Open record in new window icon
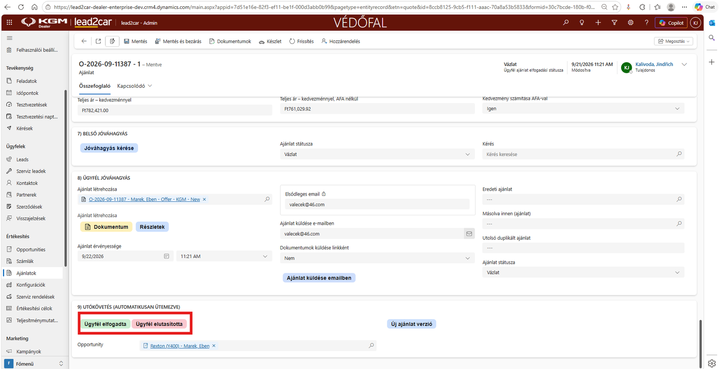The width and height of the screenshot is (719, 369). 98,41
